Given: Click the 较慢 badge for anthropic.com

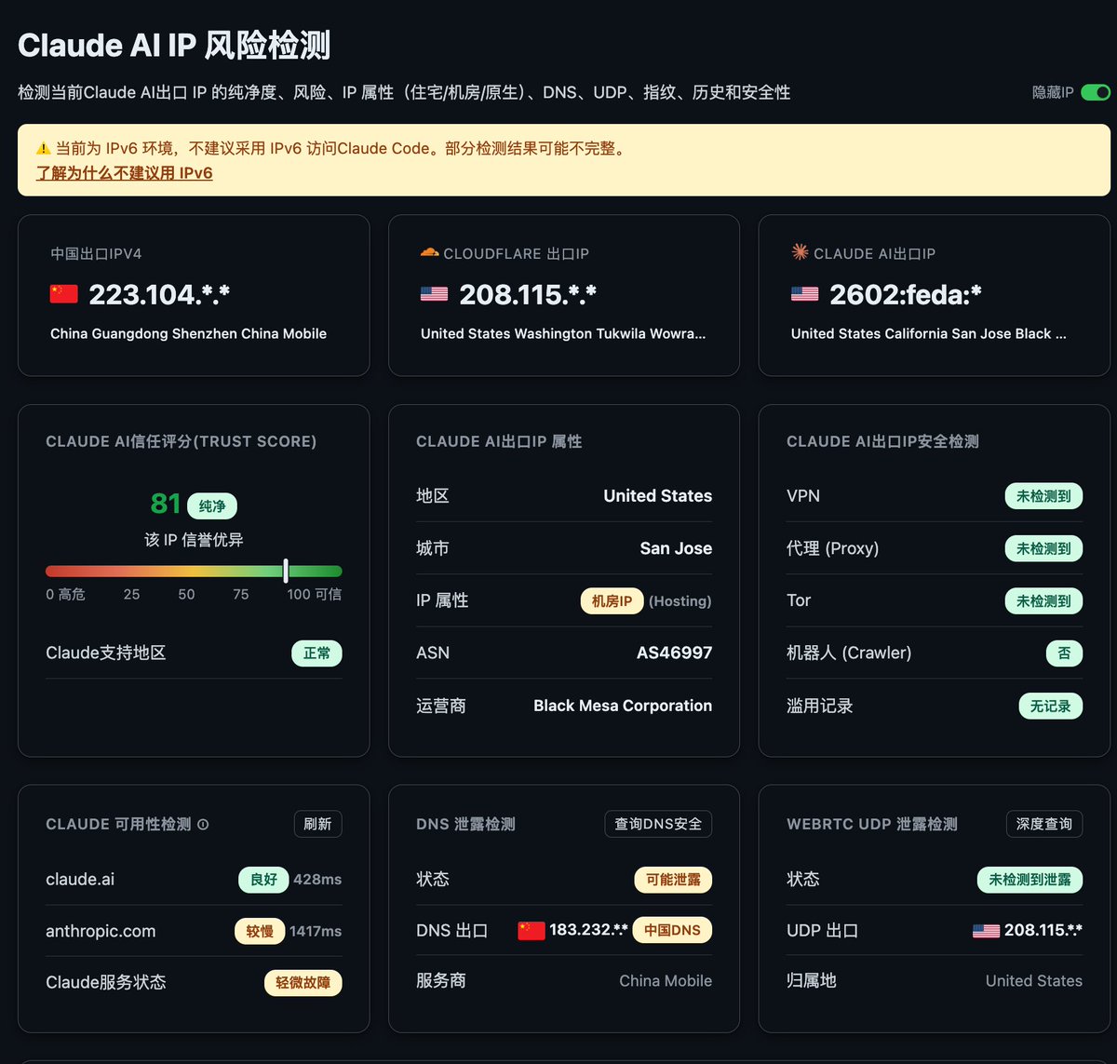Looking at the screenshot, I should pyautogui.click(x=259, y=931).
